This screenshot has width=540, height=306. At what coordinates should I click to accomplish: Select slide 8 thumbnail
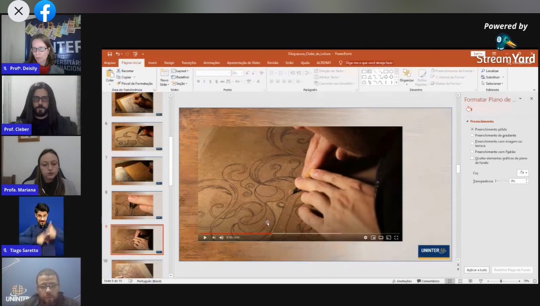tap(137, 205)
